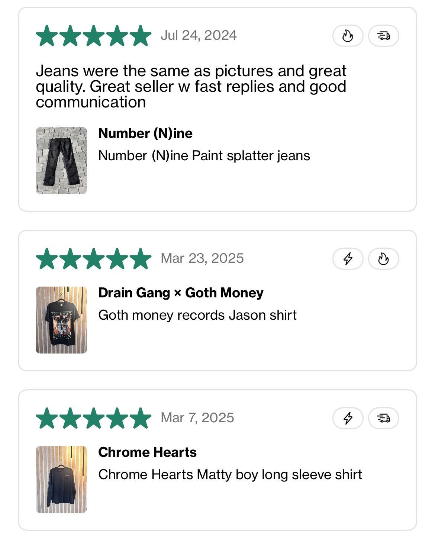The width and height of the screenshot is (435, 539).
Task: Open the Chrome Hearts long sleeve thumbnail
Action: (61, 480)
